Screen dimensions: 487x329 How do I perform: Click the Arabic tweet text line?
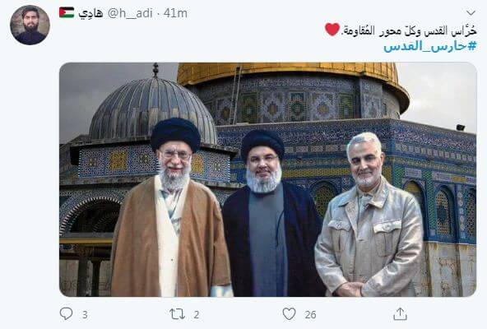point(409,30)
